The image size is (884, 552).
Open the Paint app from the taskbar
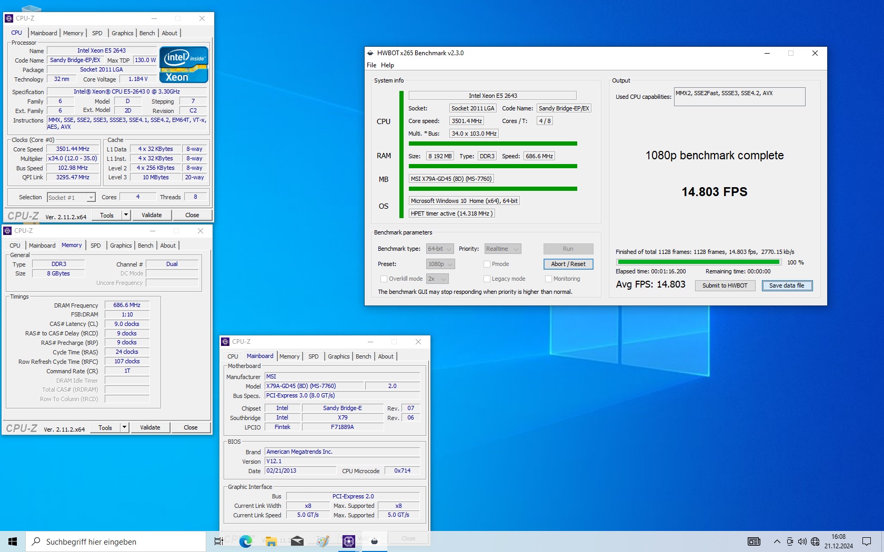(323, 541)
